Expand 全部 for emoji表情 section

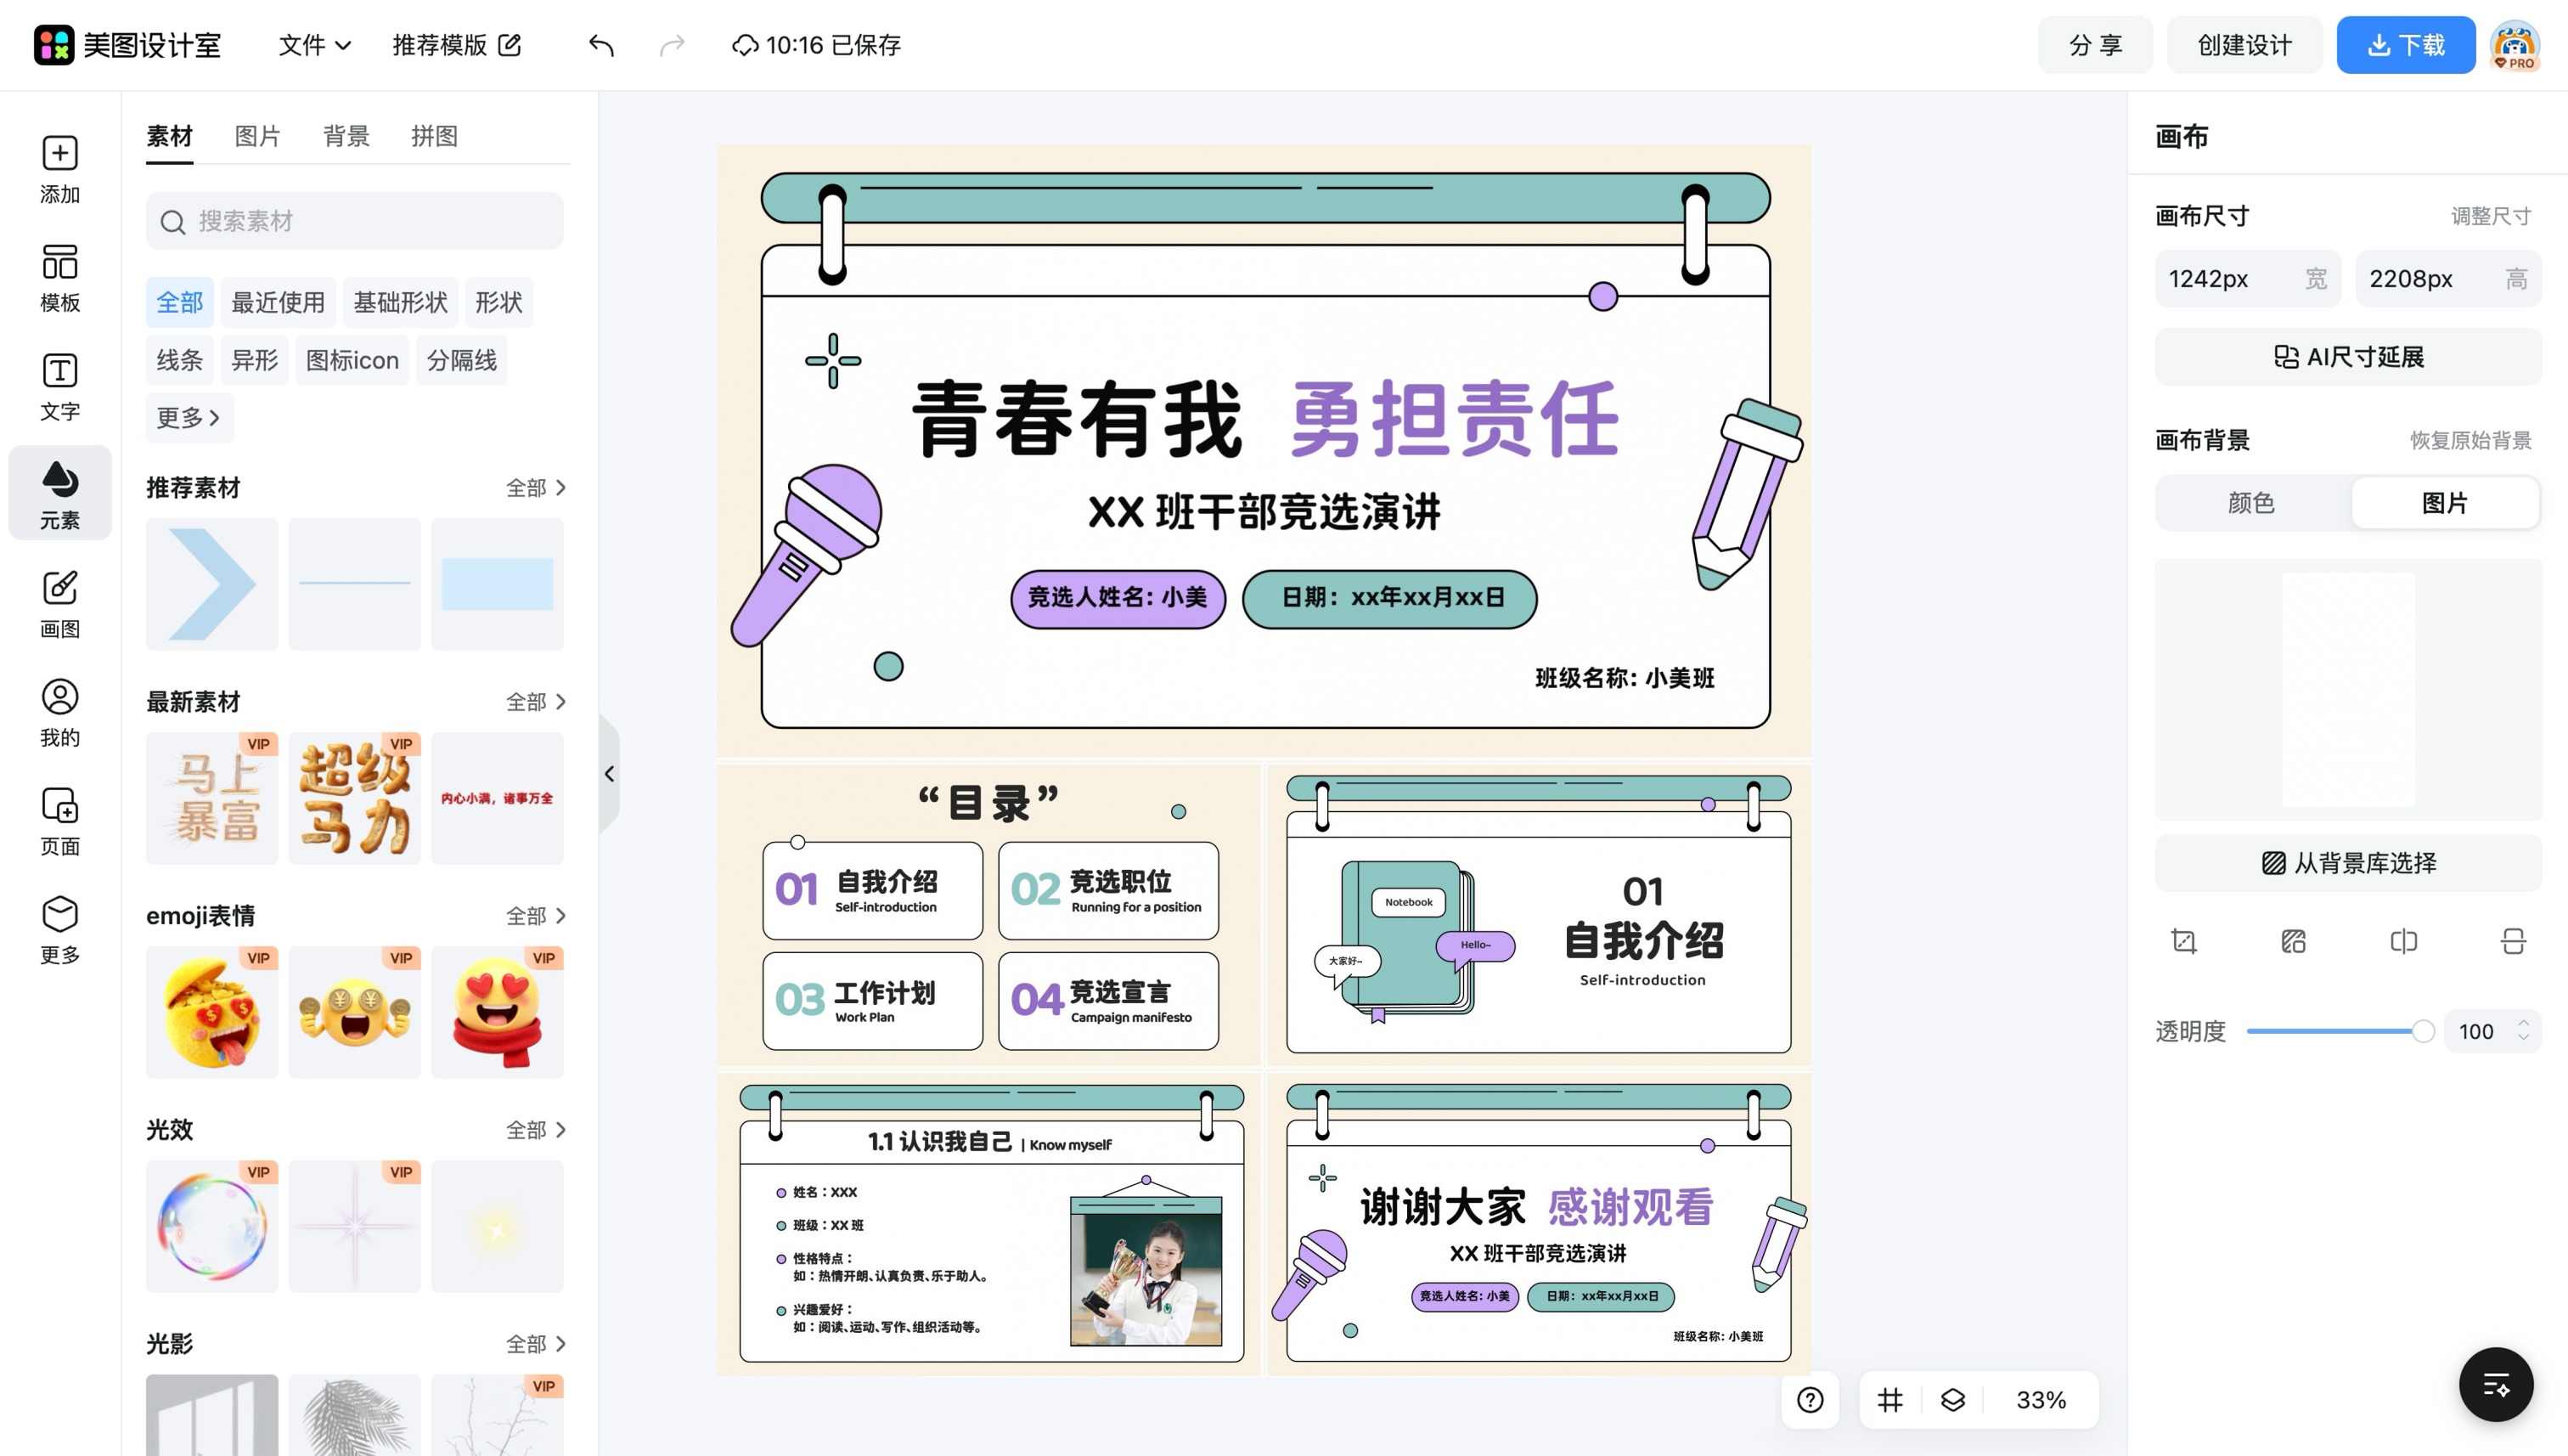tap(536, 916)
